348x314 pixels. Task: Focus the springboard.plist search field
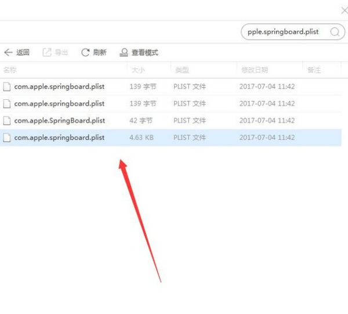tap(293, 32)
